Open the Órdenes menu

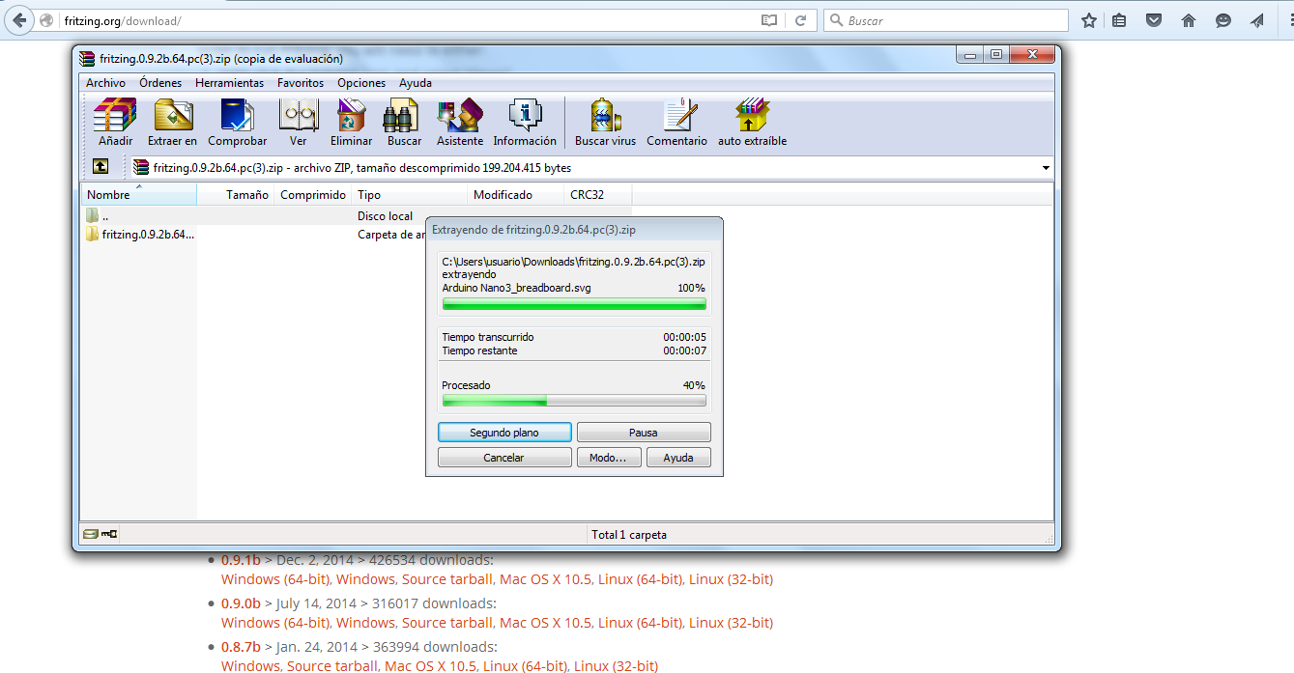pyautogui.click(x=160, y=83)
